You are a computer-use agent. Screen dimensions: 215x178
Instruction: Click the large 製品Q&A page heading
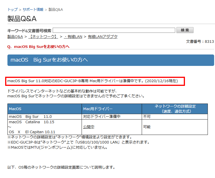click(22, 19)
